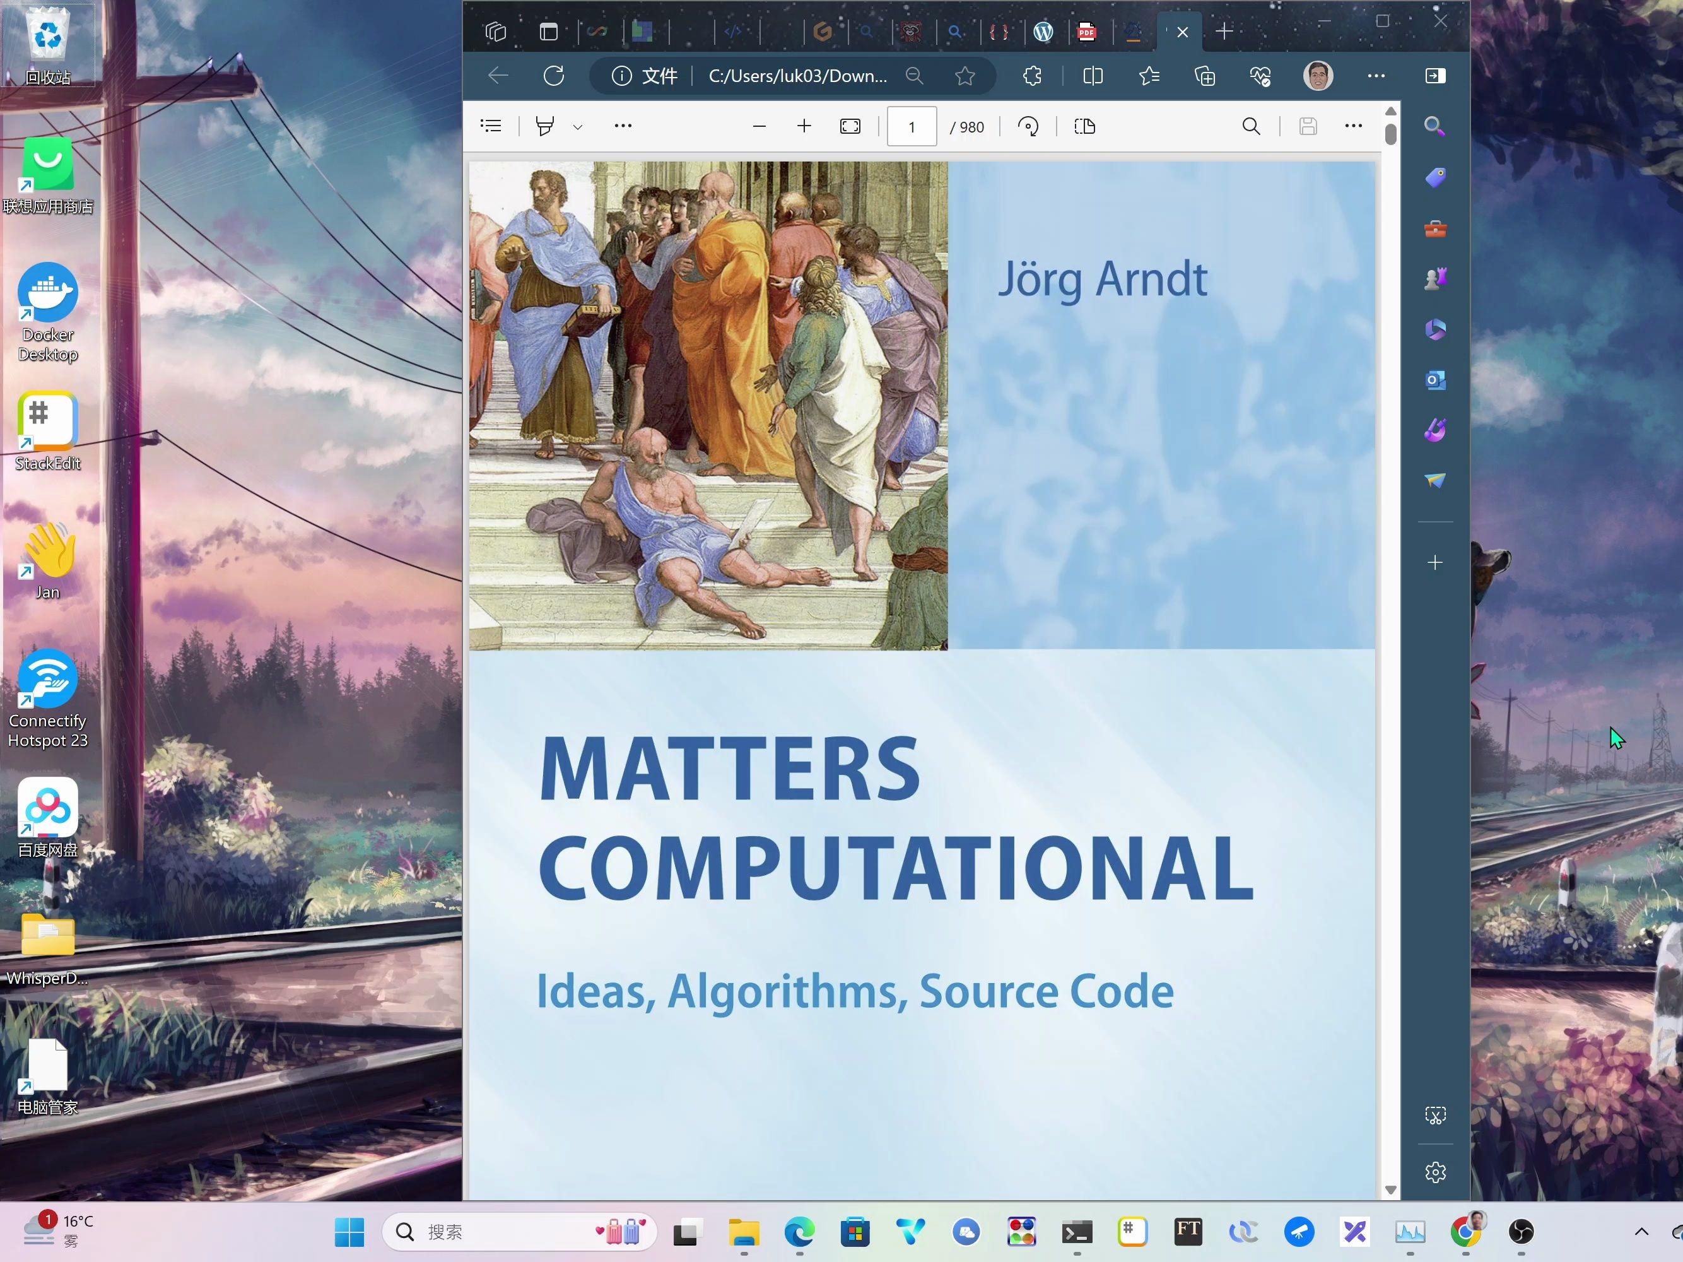Open PDF toolbar more options ellipsis

point(1353,126)
